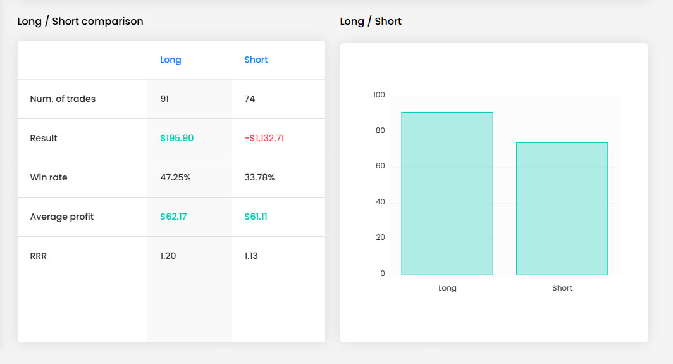Click the Long result value $195.90
The height and width of the screenshot is (364, 673).
177,138
